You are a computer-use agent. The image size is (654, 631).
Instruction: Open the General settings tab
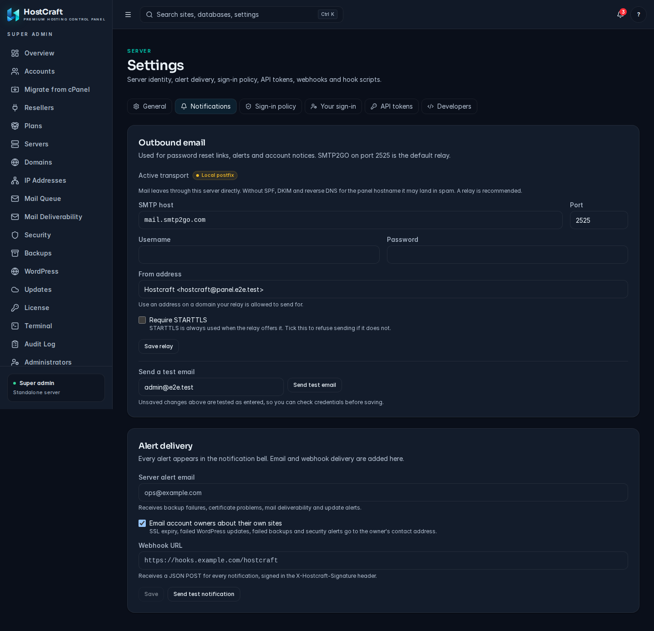(x=149, y=106)
